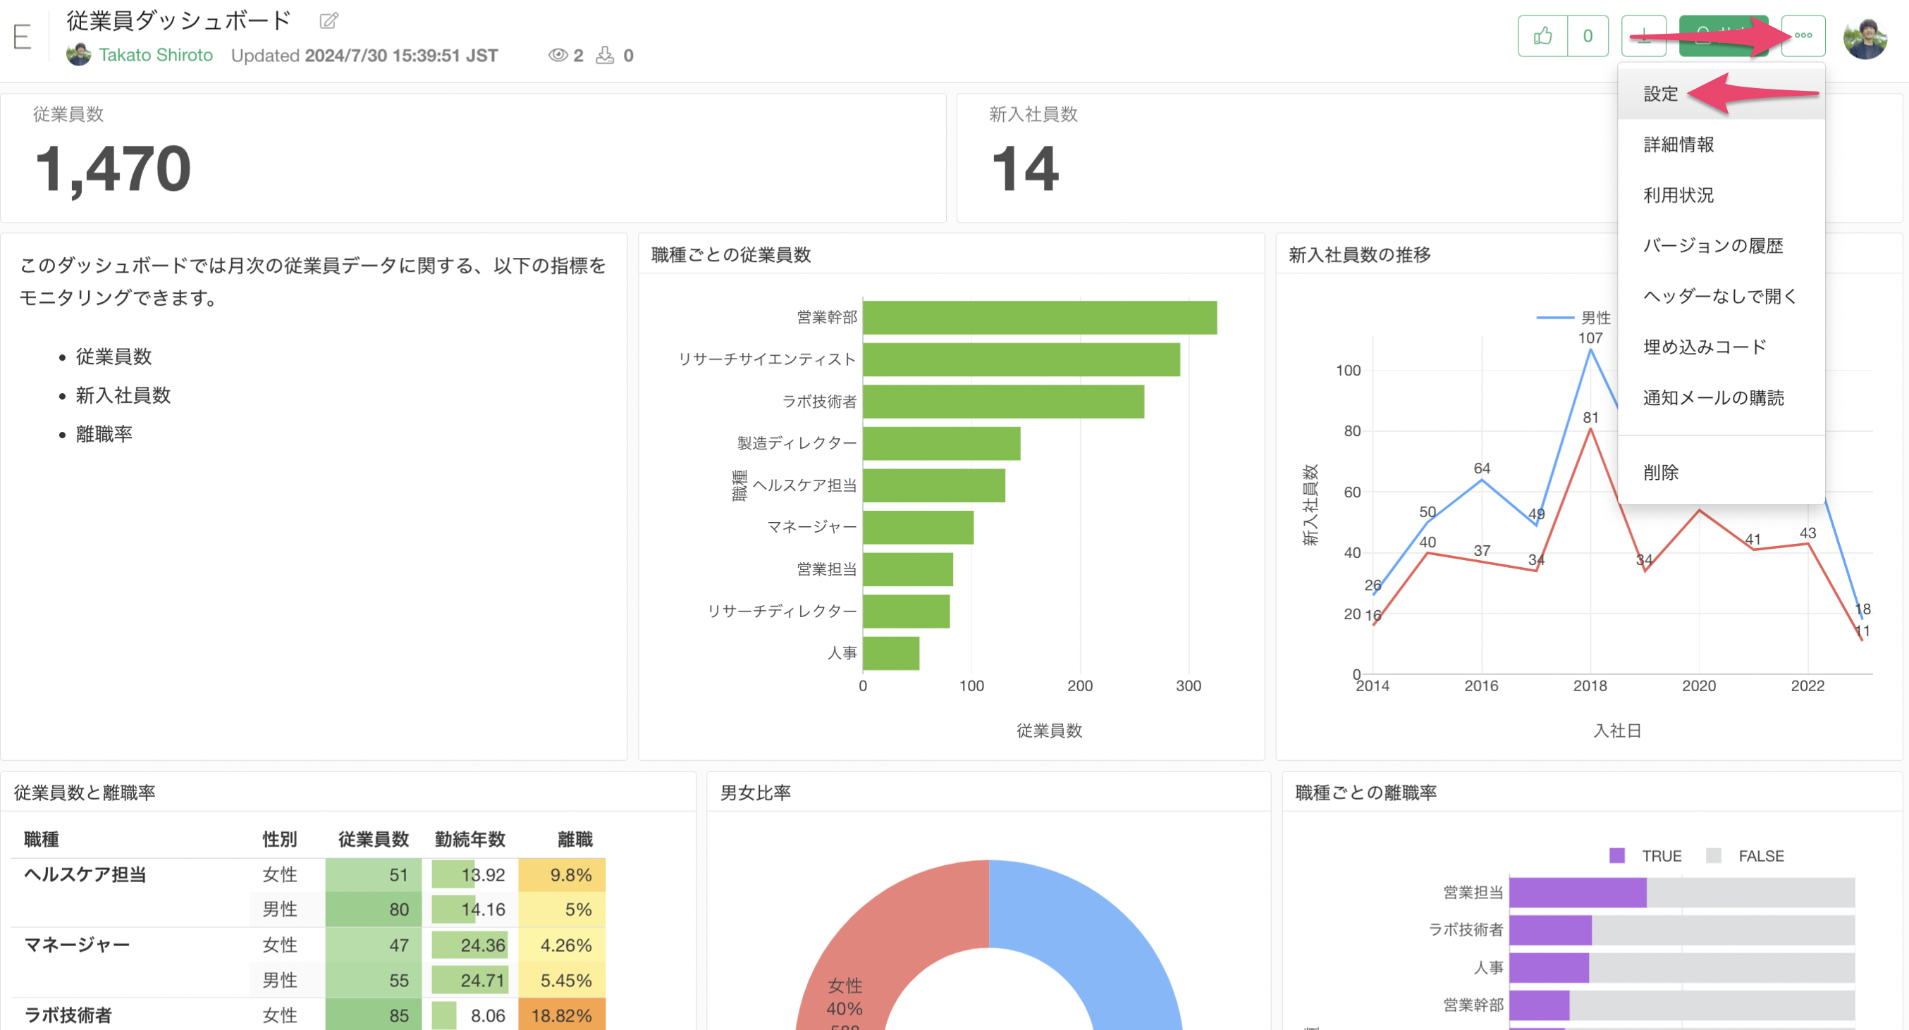Screen dimensions: 1909x1030
Task: Click the 男女比率 chart title
Action: tap(755, 793)
